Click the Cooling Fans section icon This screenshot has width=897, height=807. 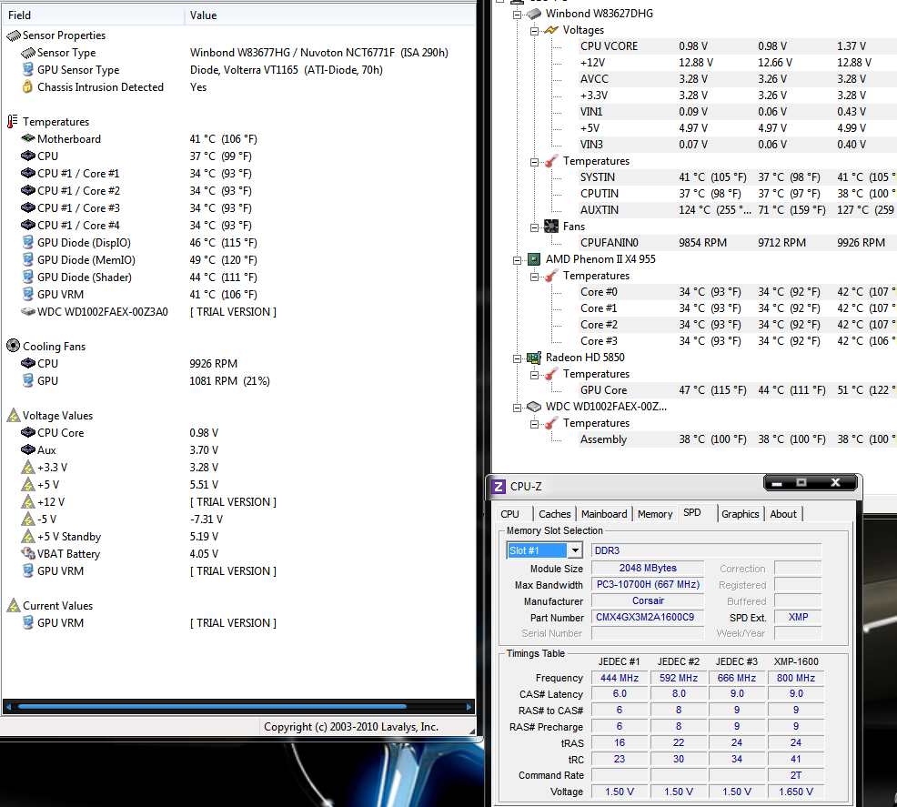pyautogui.click(x=13, y=346)
